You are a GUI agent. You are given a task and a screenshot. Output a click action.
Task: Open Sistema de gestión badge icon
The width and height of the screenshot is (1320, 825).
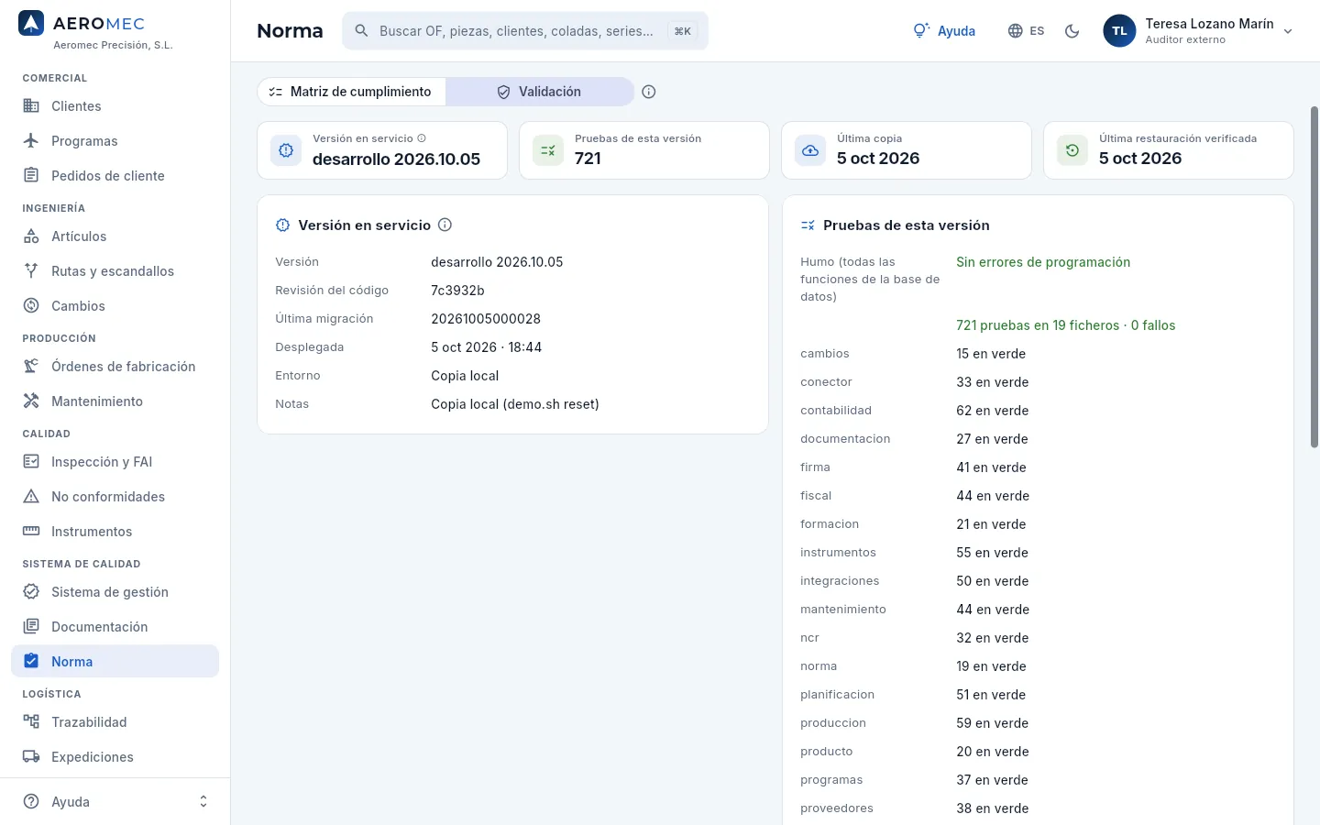[x=31, y=592]
